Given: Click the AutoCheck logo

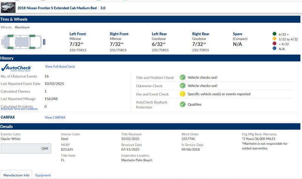Looking at the screenshot, I should click(x=16, y=68).
